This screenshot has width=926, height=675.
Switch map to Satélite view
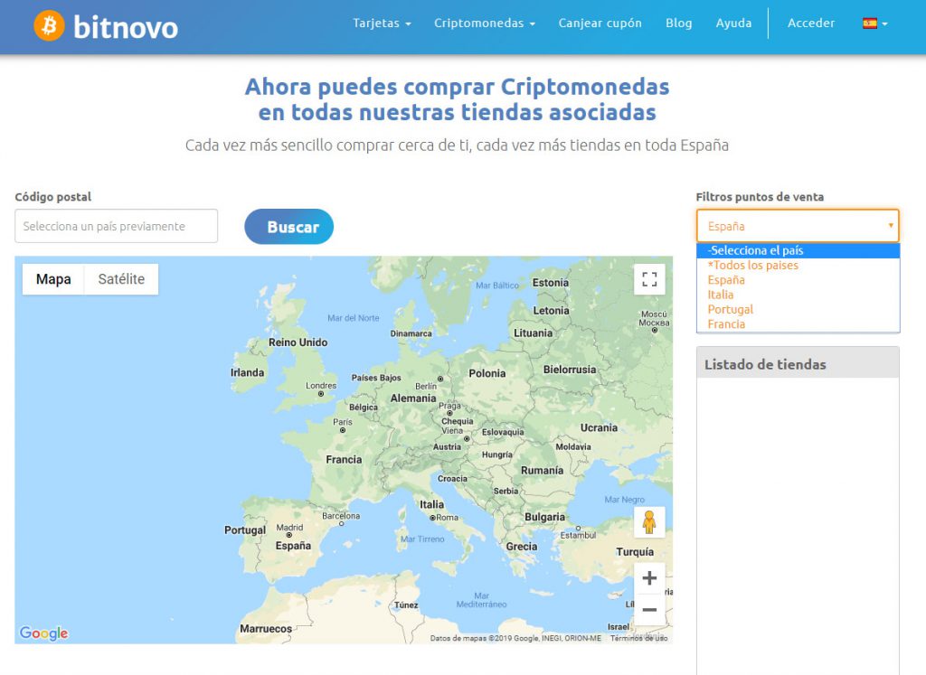[x=121, y=279]
